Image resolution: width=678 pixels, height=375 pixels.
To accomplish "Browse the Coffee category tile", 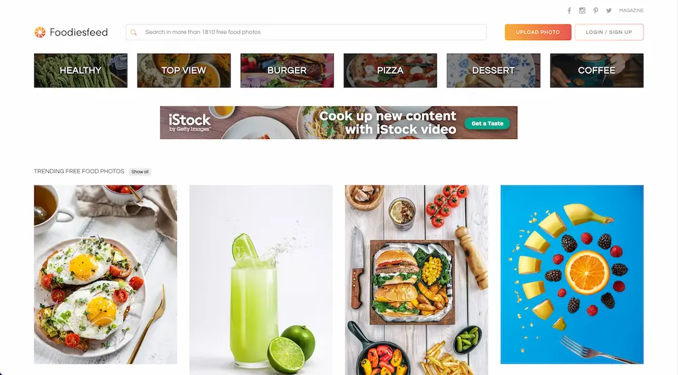I will click(597, 71).
